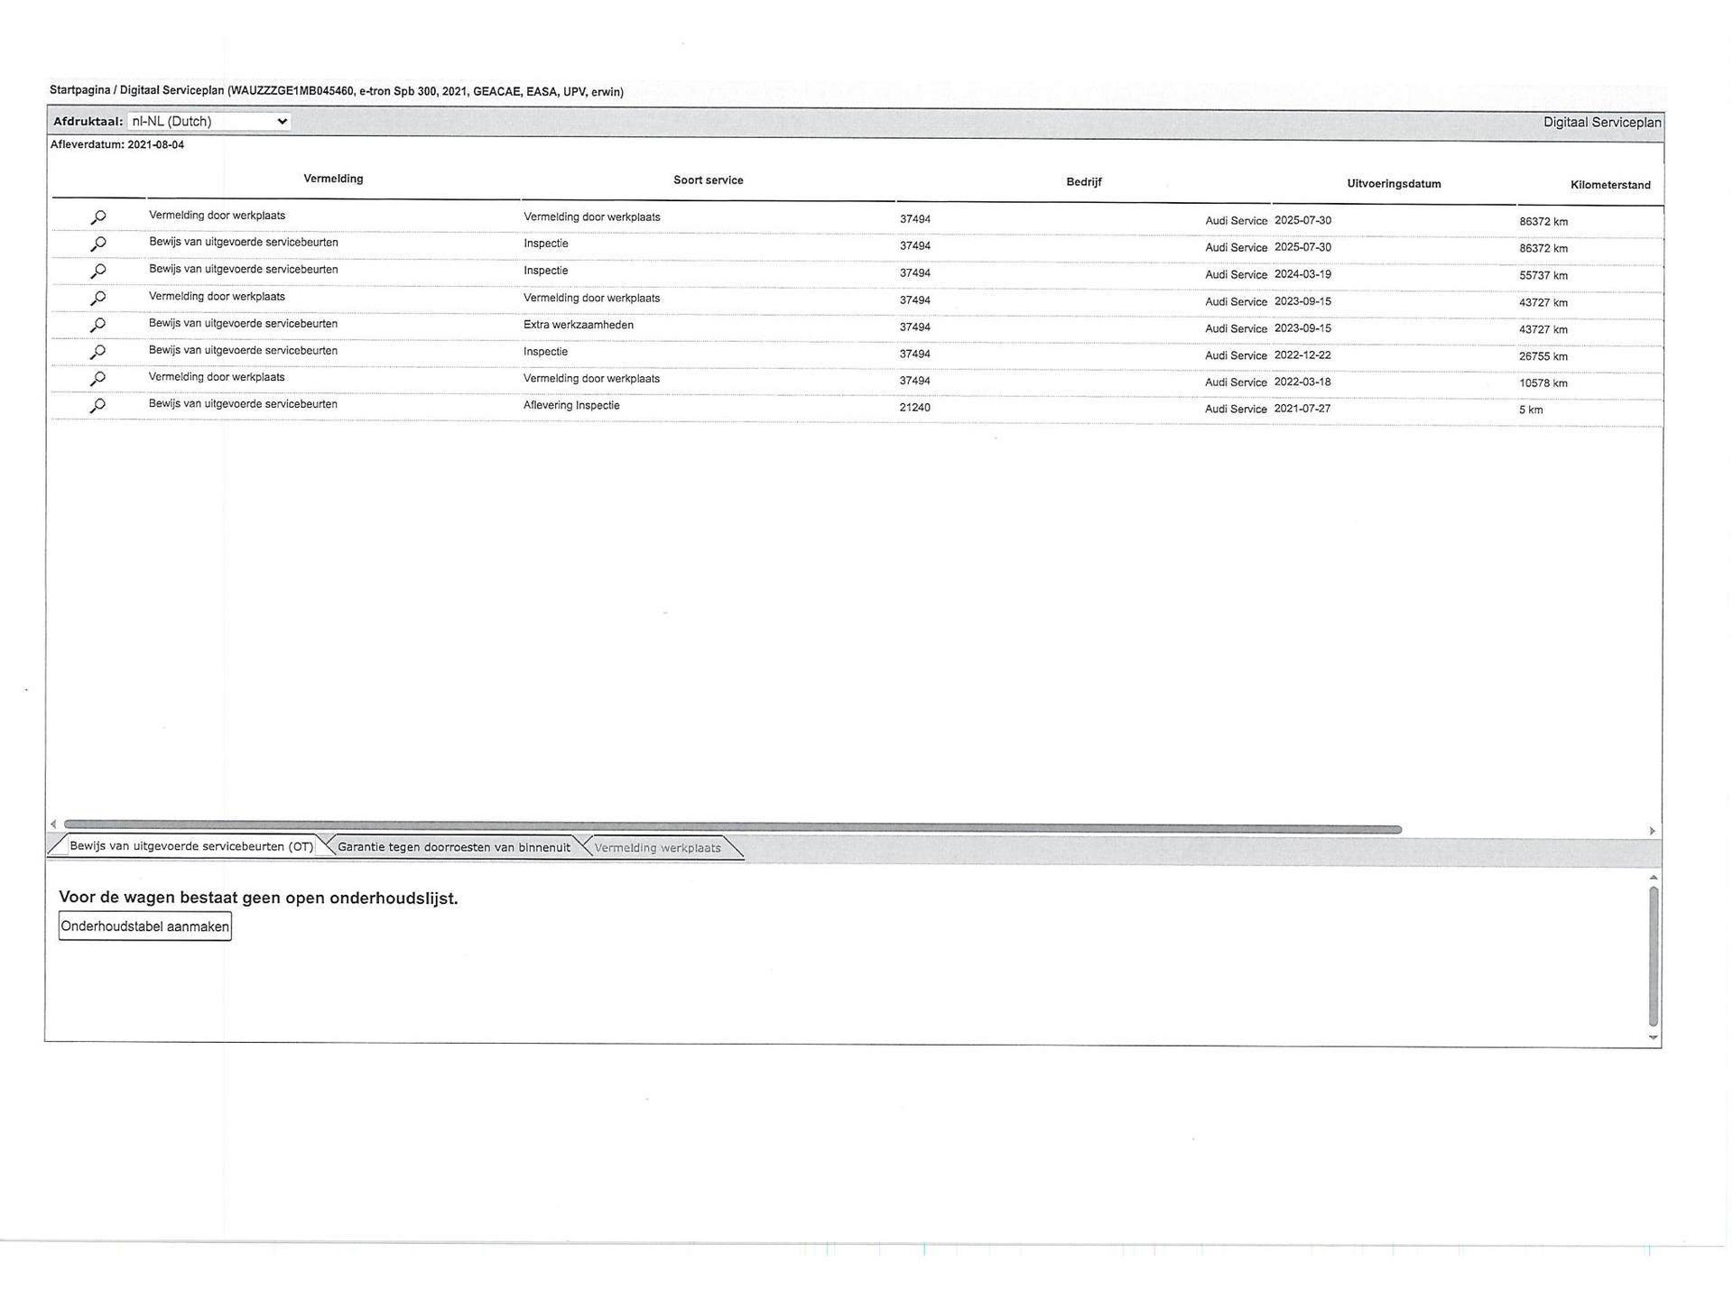Click Onderhoudstabel aanmaken button
The height and width of the screenshot is (1299, 1733).
pyautogui.click(x=144, y=926)
